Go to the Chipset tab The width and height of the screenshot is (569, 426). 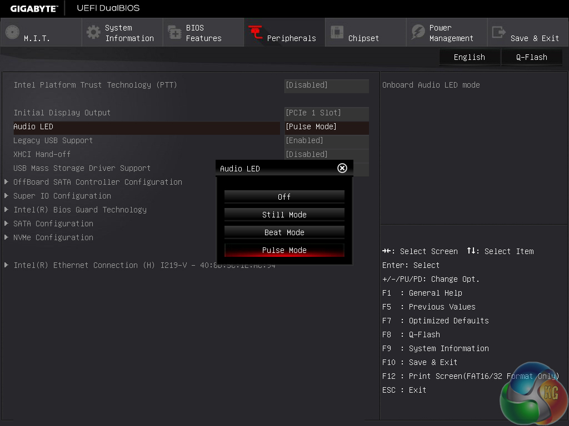[366, 33]
